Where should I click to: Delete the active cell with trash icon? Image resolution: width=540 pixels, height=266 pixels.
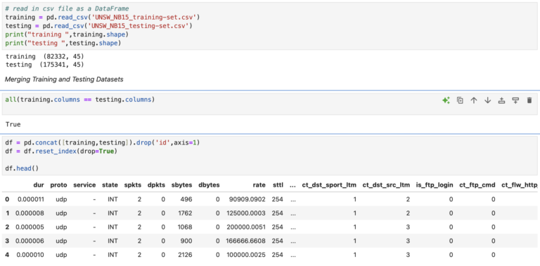529,100
